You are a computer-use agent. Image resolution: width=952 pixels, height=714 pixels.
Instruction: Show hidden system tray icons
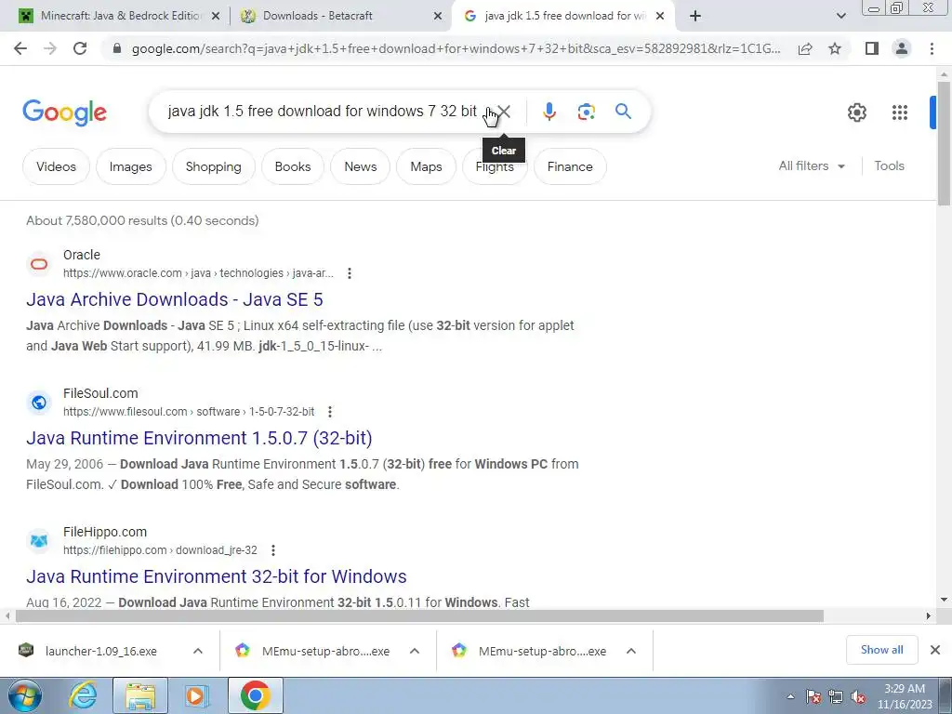790,696
